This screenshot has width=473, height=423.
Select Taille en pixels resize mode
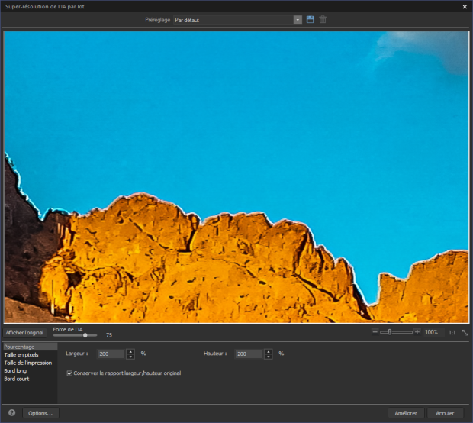[x=21, y=354]
